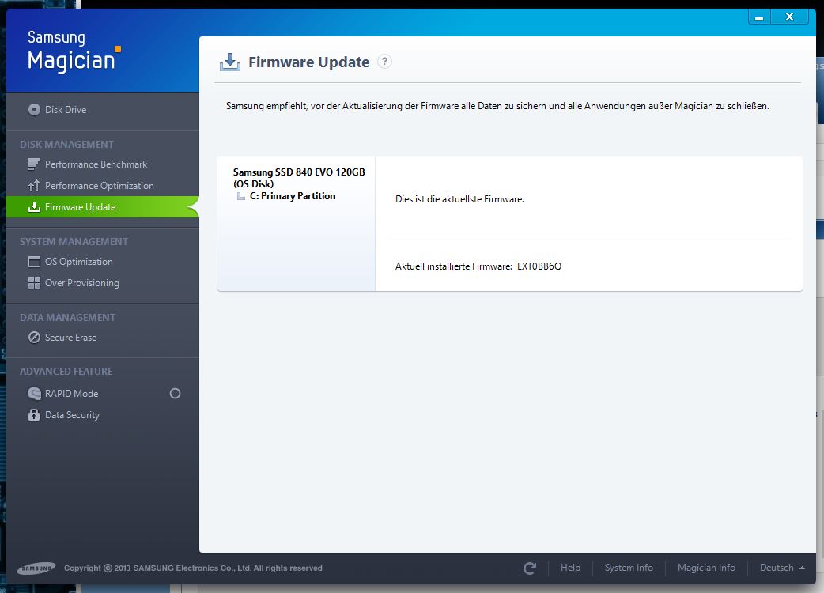Click the Firmware Update download icon in sidebar

34,207
